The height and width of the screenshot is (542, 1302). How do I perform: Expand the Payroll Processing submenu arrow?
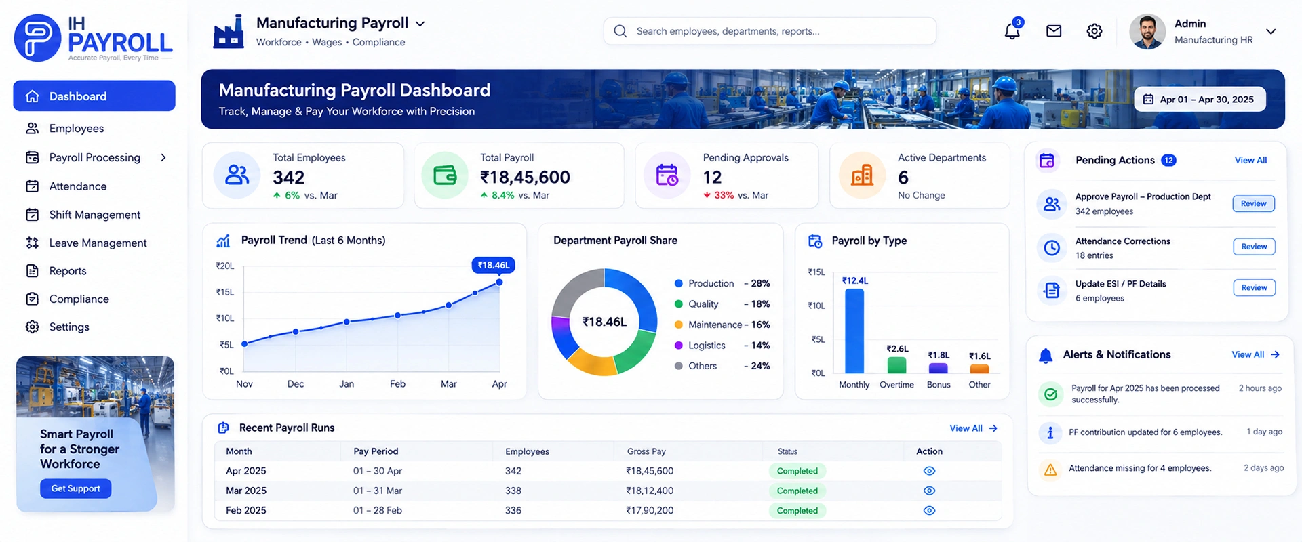tap(163, 158)
